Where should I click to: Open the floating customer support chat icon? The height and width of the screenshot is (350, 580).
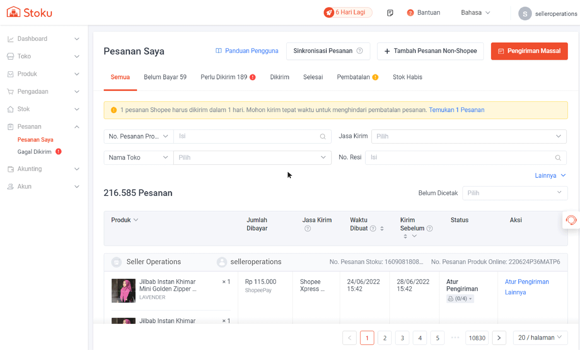[571, 220]
